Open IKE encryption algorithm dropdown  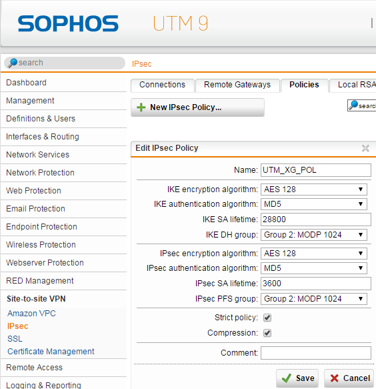[x=314, y=189]
